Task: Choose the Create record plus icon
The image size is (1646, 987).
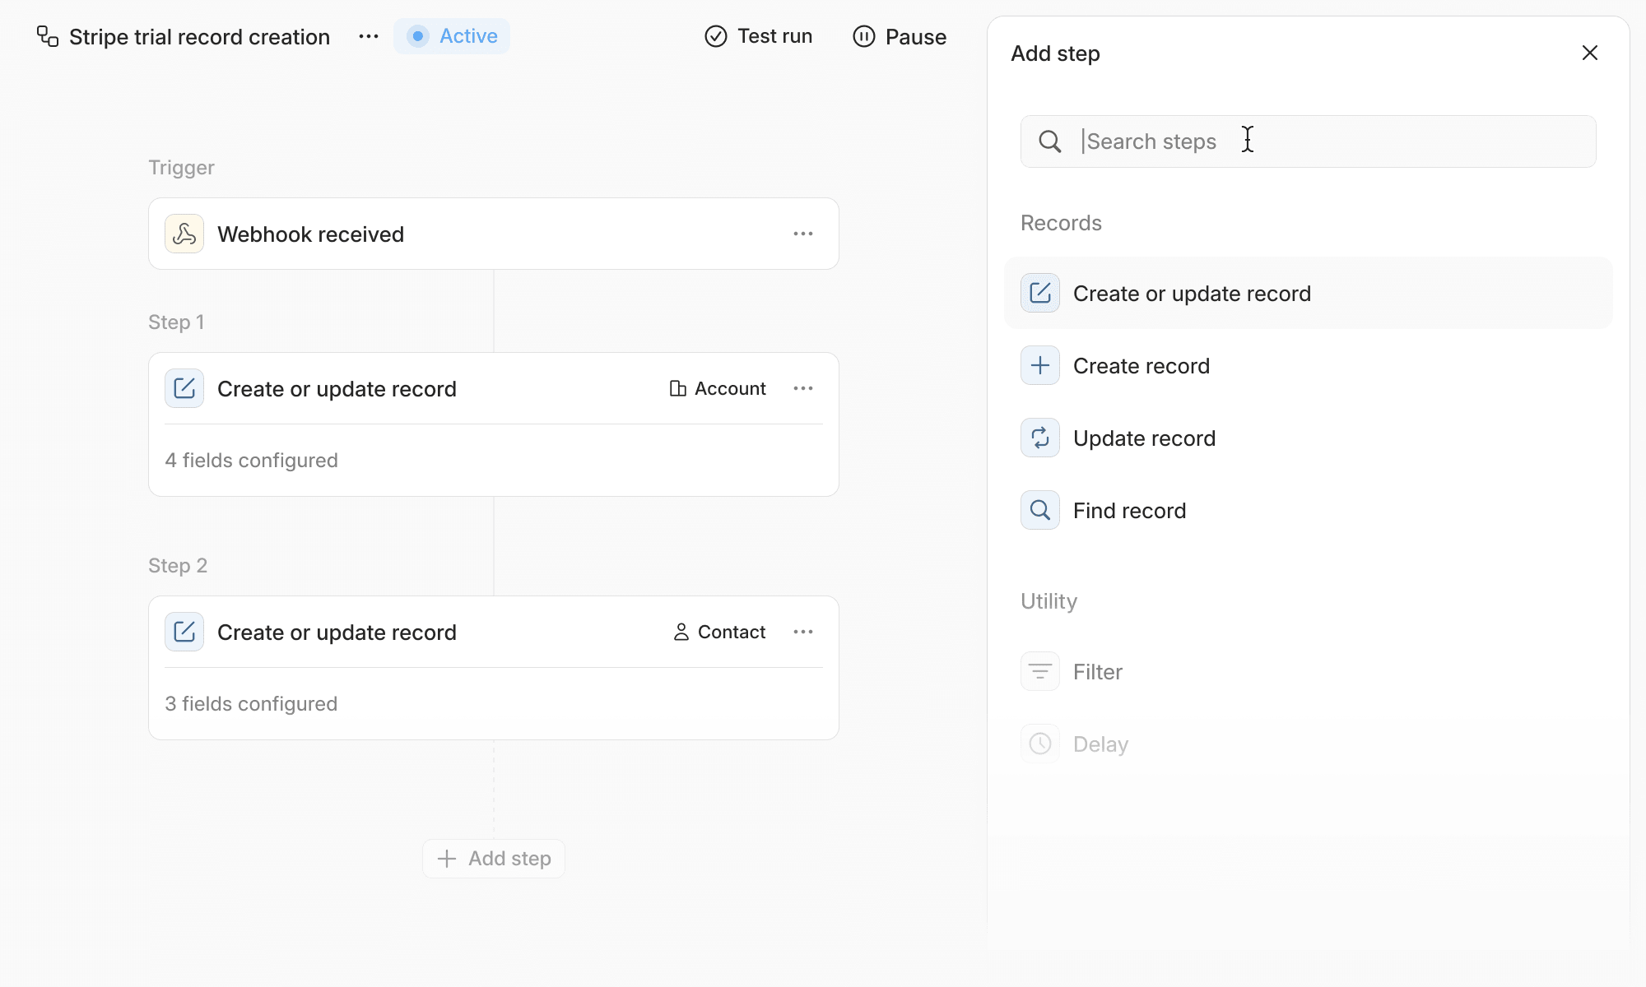Action: pyautogui.click(x=1040, y=366)
